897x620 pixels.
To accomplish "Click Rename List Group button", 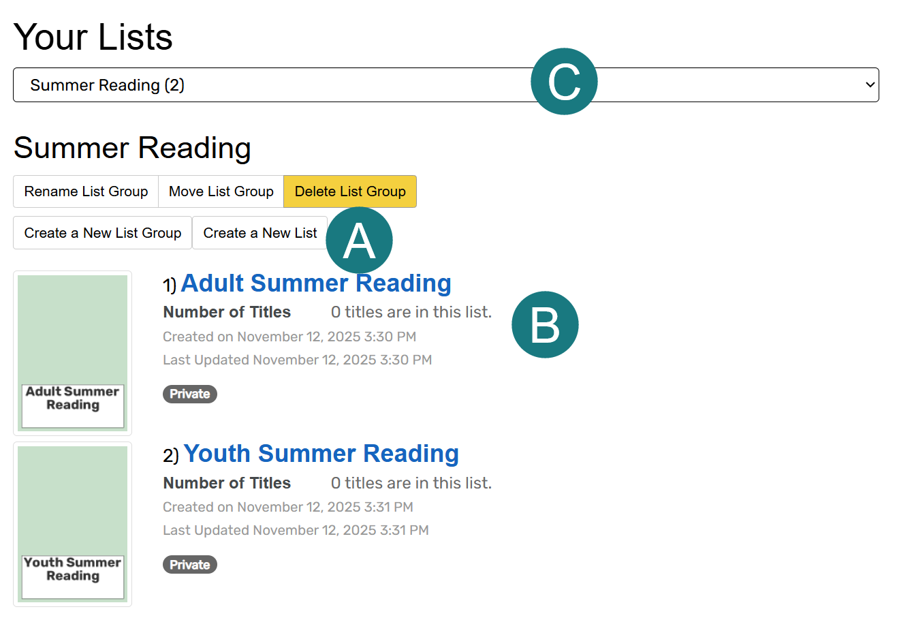I will [86, 191].
